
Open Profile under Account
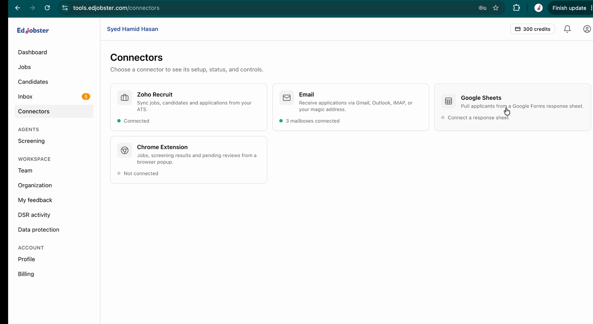[54, 259]
